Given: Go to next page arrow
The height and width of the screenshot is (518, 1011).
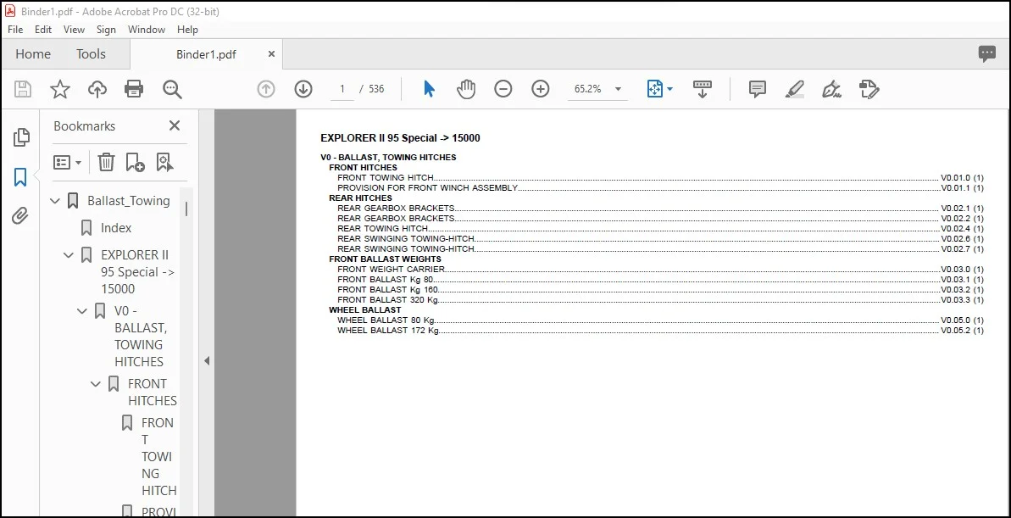Looking at the screenshot, I should pos(303,89).
